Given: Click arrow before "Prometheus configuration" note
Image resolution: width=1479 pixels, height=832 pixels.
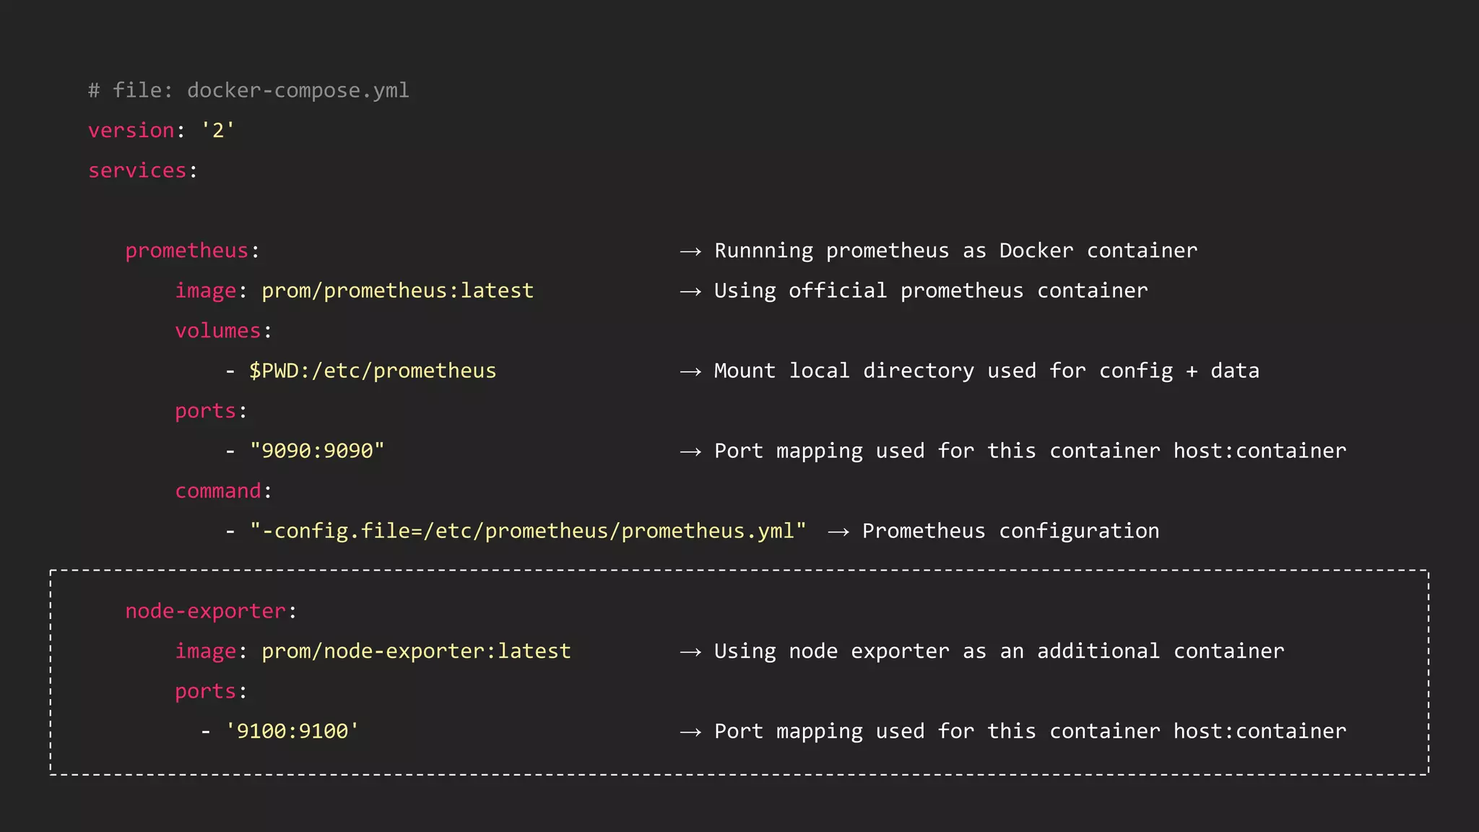Looking at the screenshot, I should [x=838, y=532].
